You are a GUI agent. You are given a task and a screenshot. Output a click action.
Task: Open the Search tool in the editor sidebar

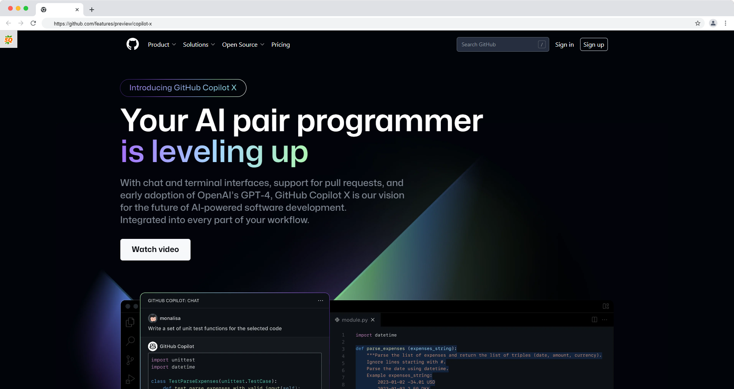point(130,341)
